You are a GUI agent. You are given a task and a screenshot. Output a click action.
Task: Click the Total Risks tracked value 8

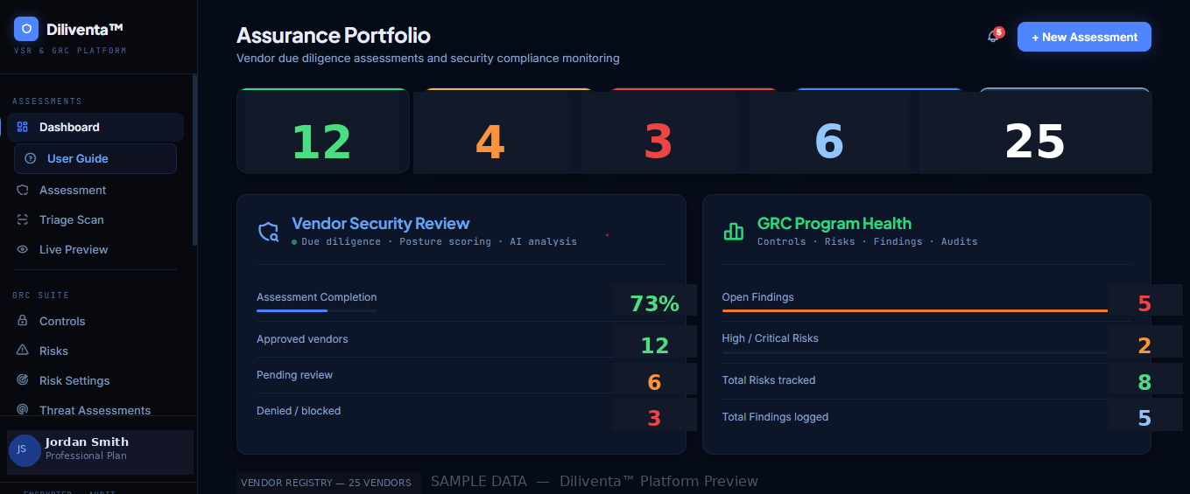[x=1144, y=382]
